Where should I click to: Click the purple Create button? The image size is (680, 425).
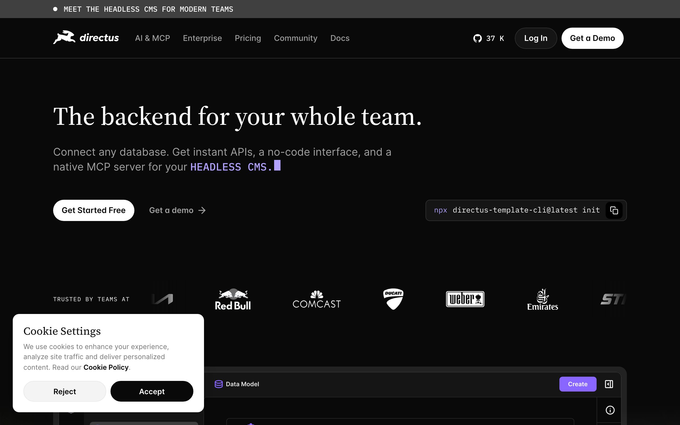click(x=578, y=384)
